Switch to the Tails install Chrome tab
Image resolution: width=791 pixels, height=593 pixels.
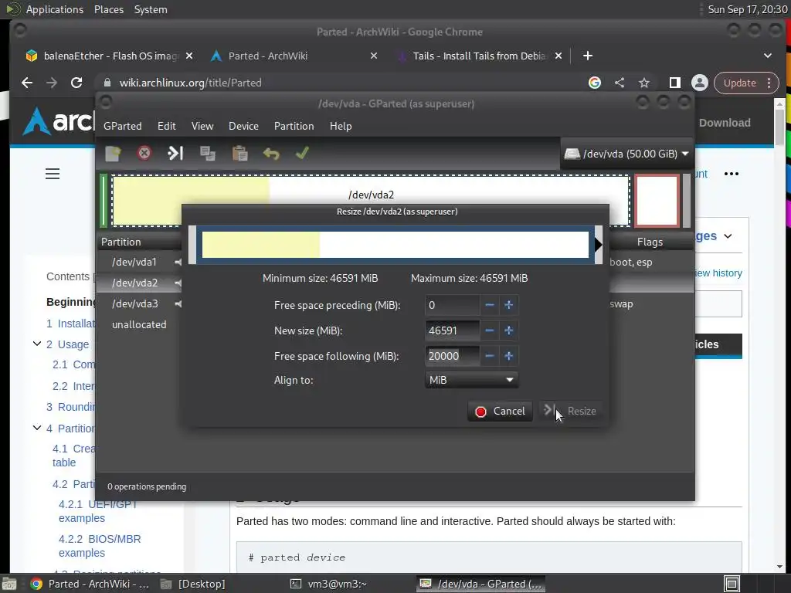[479, 56]
